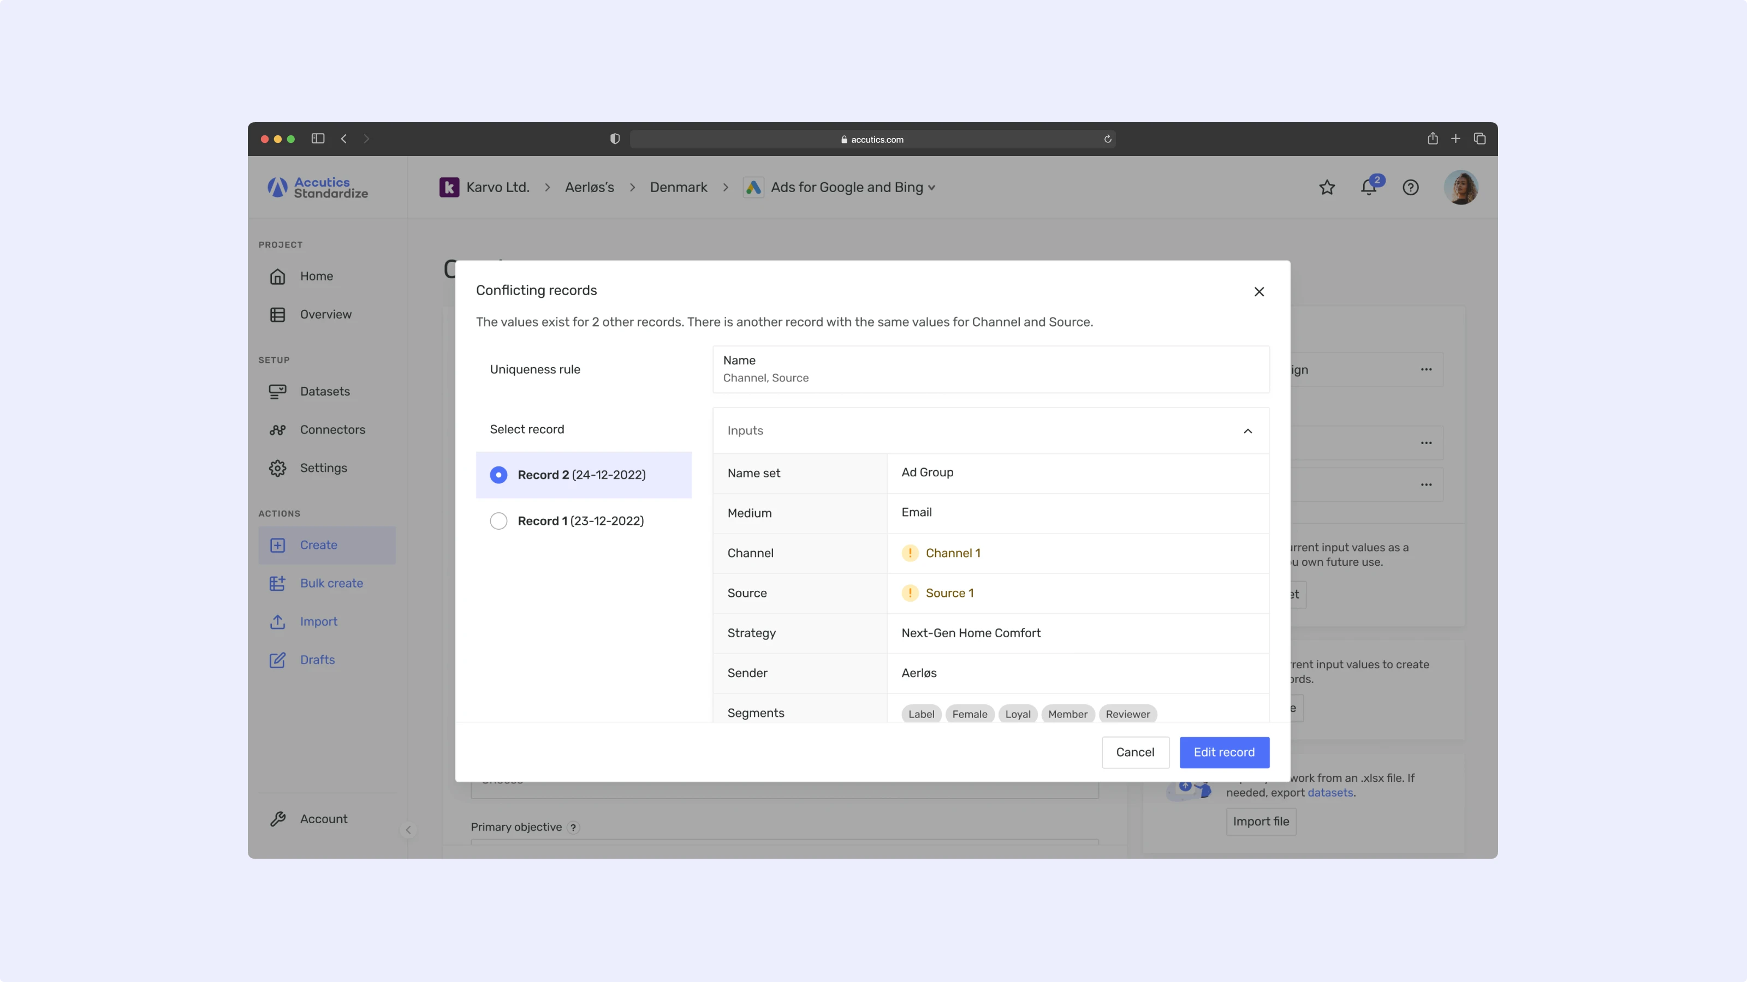Select the Record 2 radio button
This screenshot has height=982, width=1747.
pyautogui.click(x=498, y=475)
